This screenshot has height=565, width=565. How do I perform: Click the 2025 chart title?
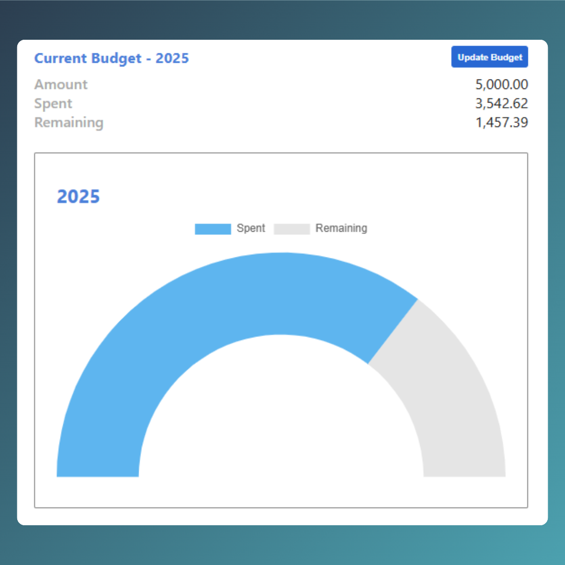pyautogui.click(x=78, y=196)
